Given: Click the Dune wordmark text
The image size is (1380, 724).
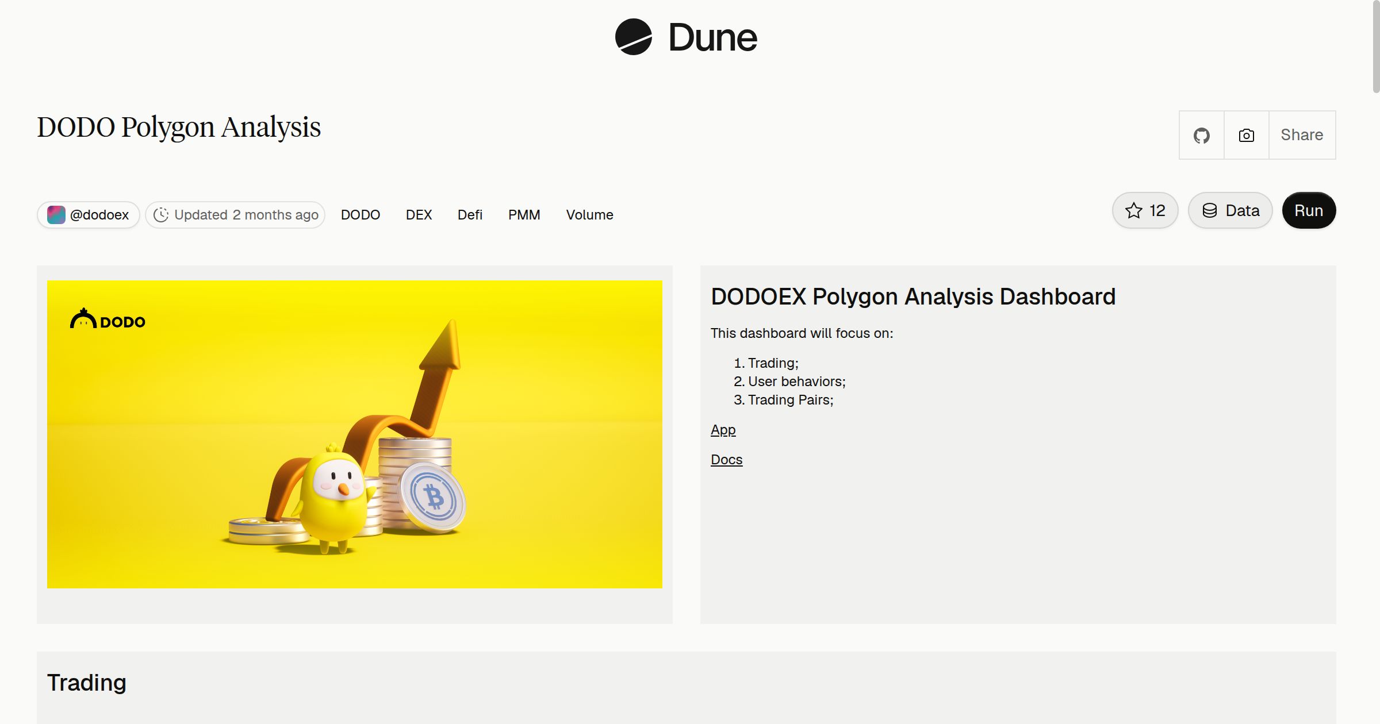Looking at the screenshot, I should coord(712,37).
